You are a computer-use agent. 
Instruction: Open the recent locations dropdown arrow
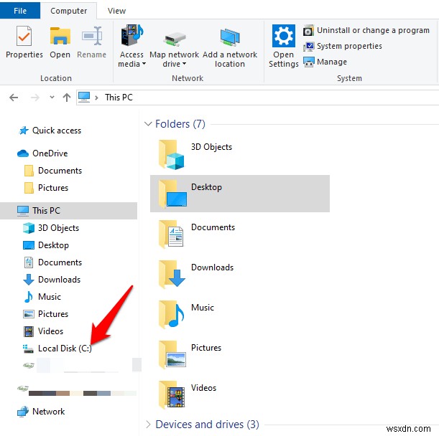coord(52,98)
